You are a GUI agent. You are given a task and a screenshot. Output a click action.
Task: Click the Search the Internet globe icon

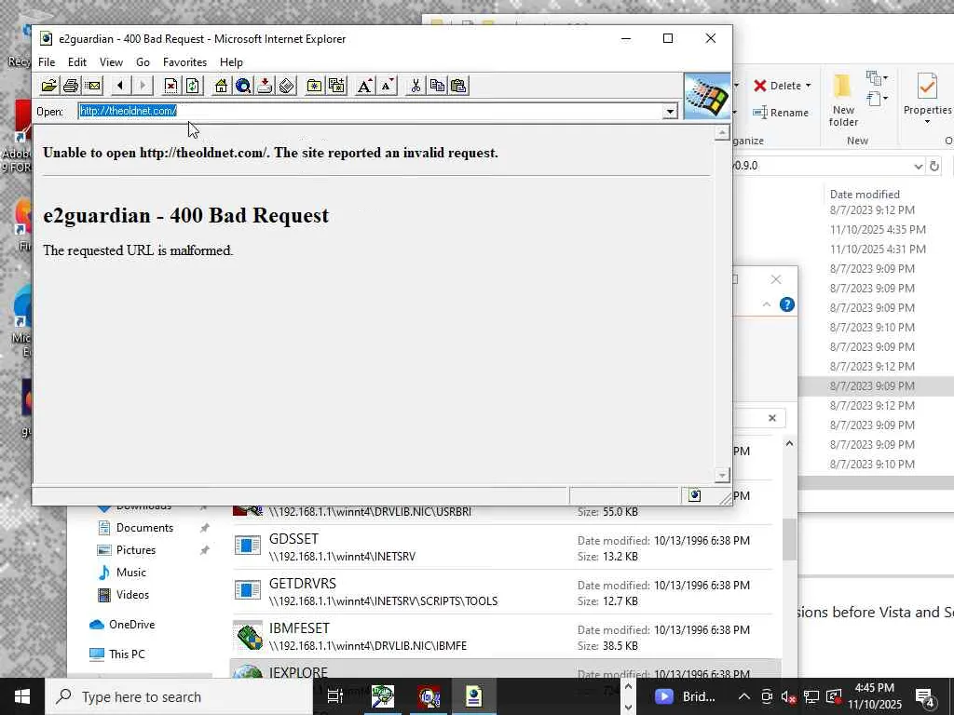coord(243,86)
